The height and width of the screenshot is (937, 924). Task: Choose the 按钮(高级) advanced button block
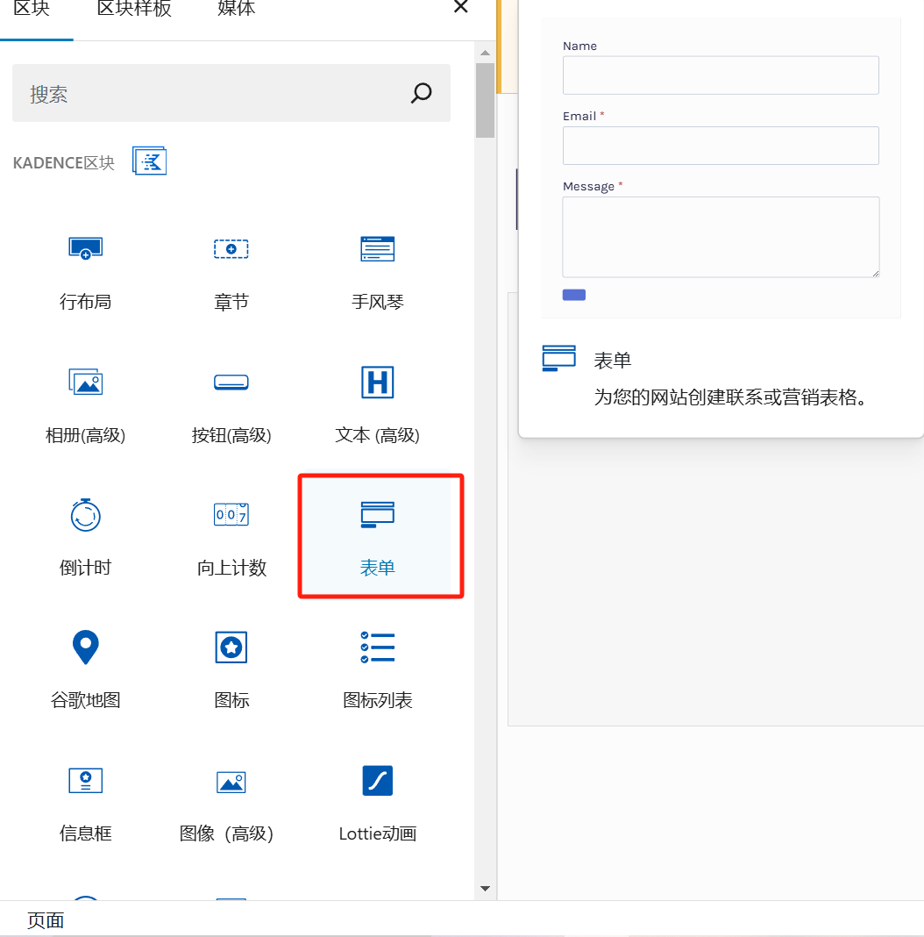pyautogui.click(x=231, y=382)
